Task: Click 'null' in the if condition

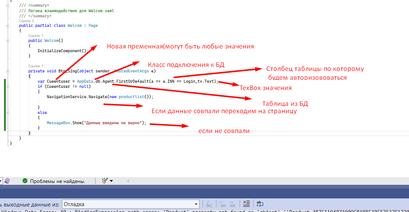Action: pyautogui.click(x=84, y=86)
